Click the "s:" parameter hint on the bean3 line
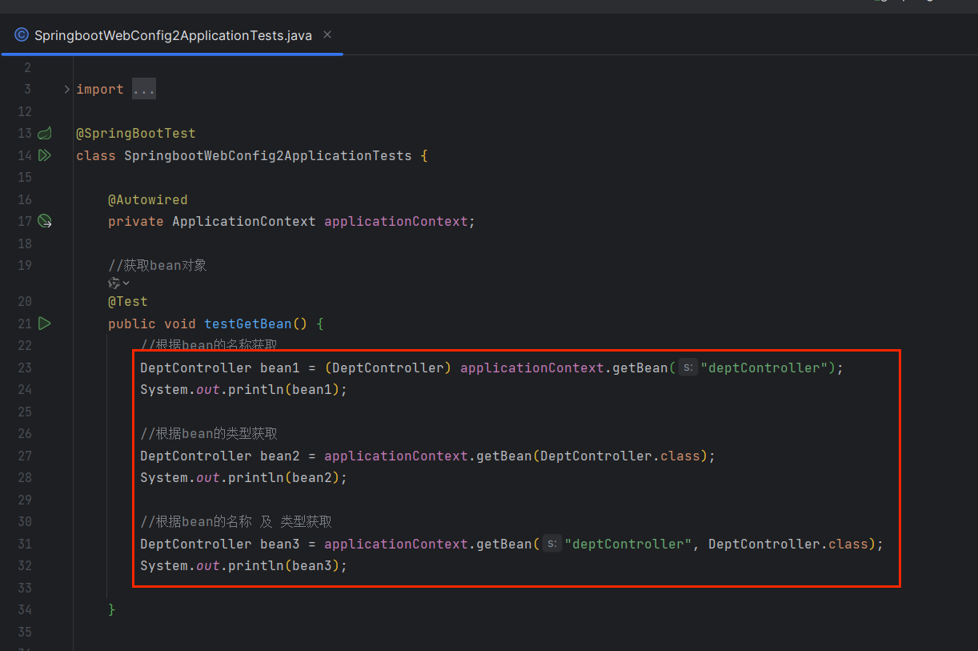The width and height of the screenshot is (978, 651). click(551, 544)
